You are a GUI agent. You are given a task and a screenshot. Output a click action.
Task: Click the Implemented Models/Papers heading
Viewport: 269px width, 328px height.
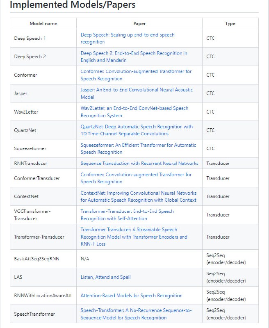point(72,5)
